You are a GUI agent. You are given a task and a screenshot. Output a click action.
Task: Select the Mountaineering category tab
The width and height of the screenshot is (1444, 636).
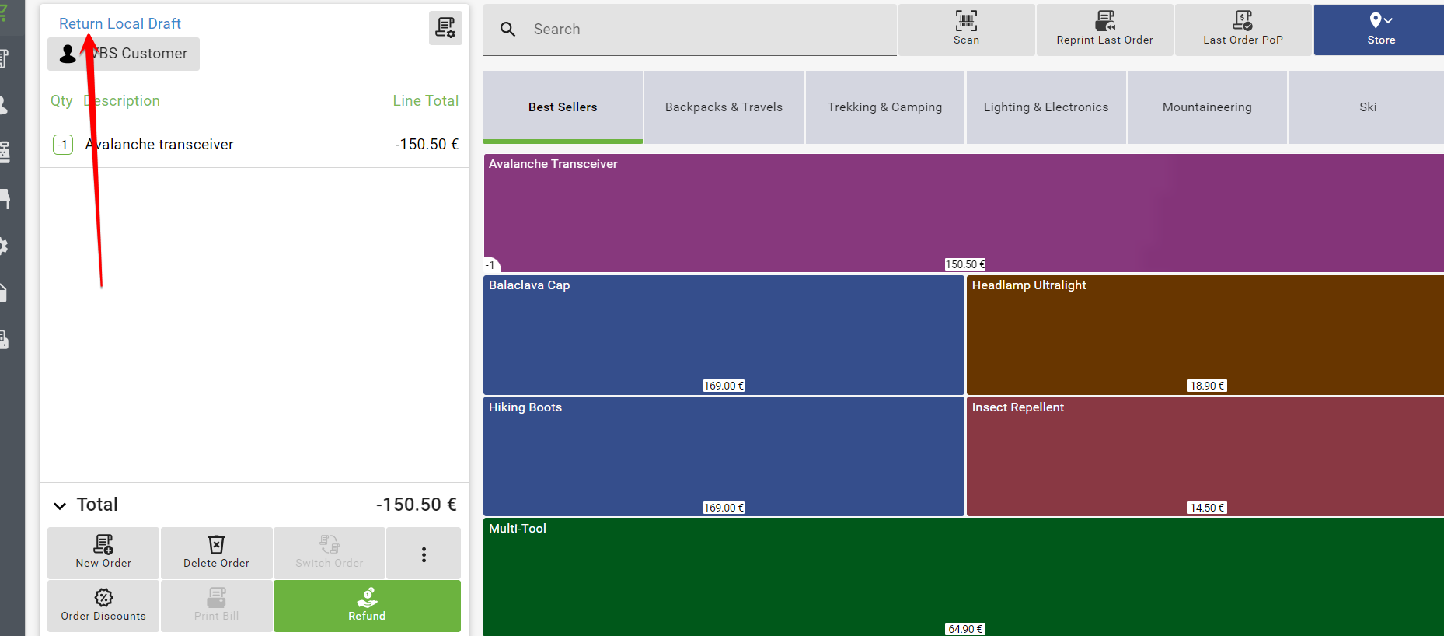1206,107
